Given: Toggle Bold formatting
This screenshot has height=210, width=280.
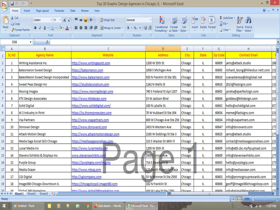Looking at the screenshot, I should point(35,28).
